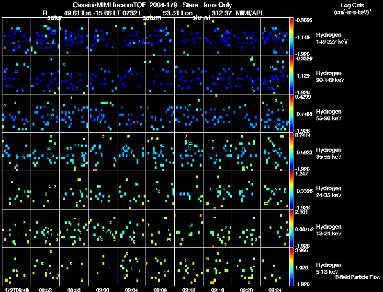This screenshot has width=383, height=292.
Task: Click the Hydrogen 149-227 keV row label
Action: point(332,38)
